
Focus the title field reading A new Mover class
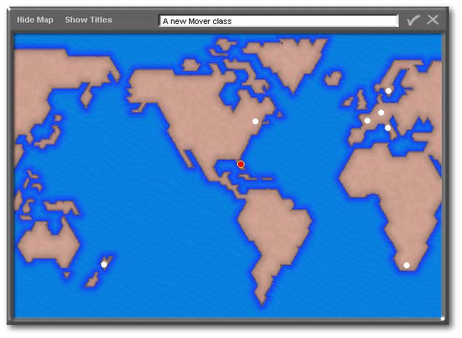[x=279, y=21]
